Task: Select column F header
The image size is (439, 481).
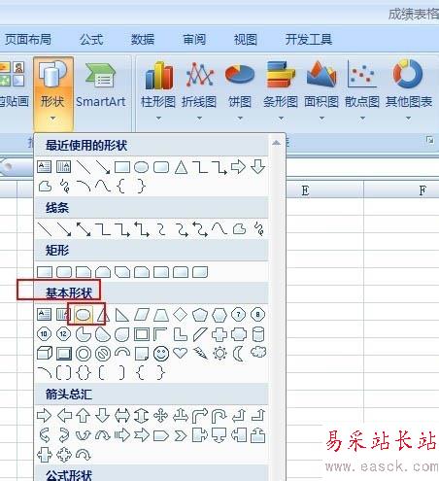Action: pyautogui.click(x=422, y=190)
